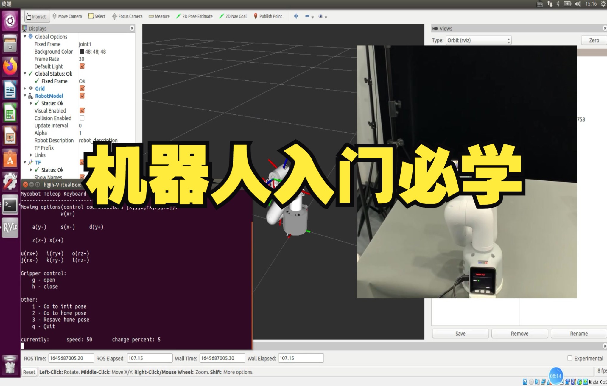The height and width of the screenshot is (386, 607).
Task: Use the 2D Pose Estimate tool
Action: (194, 16)
